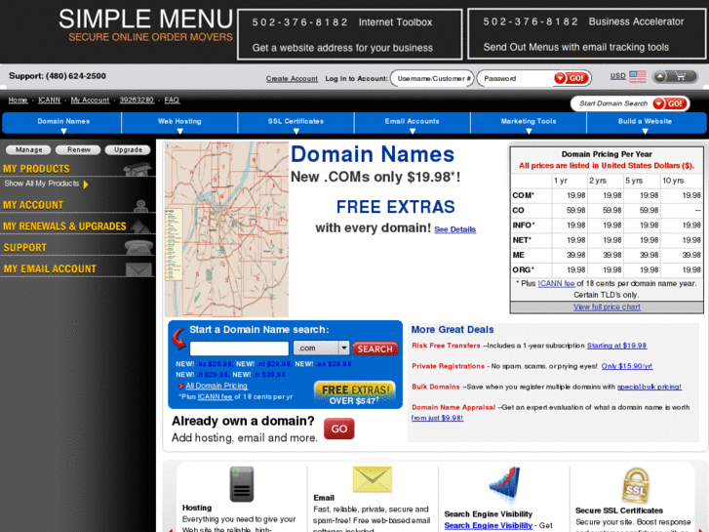Click the US flag currency icon
The width and height of the screenshot is (709, 532).
637,76
